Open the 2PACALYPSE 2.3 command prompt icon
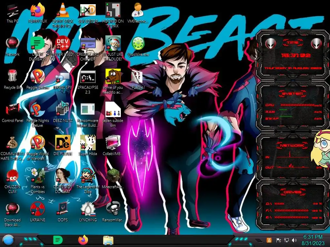Screen dimensions: 330x247 88,82
